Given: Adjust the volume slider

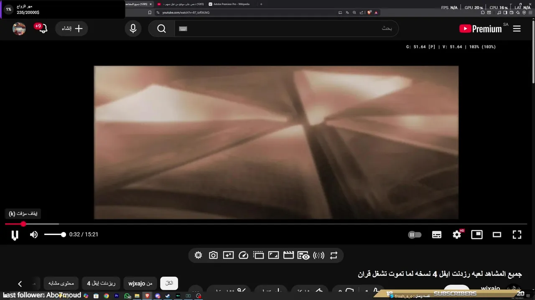Looking at the screenshot, I should [x=55, y=235].
